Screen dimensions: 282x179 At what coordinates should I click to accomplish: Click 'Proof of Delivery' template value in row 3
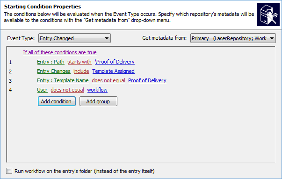[x=147, y=80]
